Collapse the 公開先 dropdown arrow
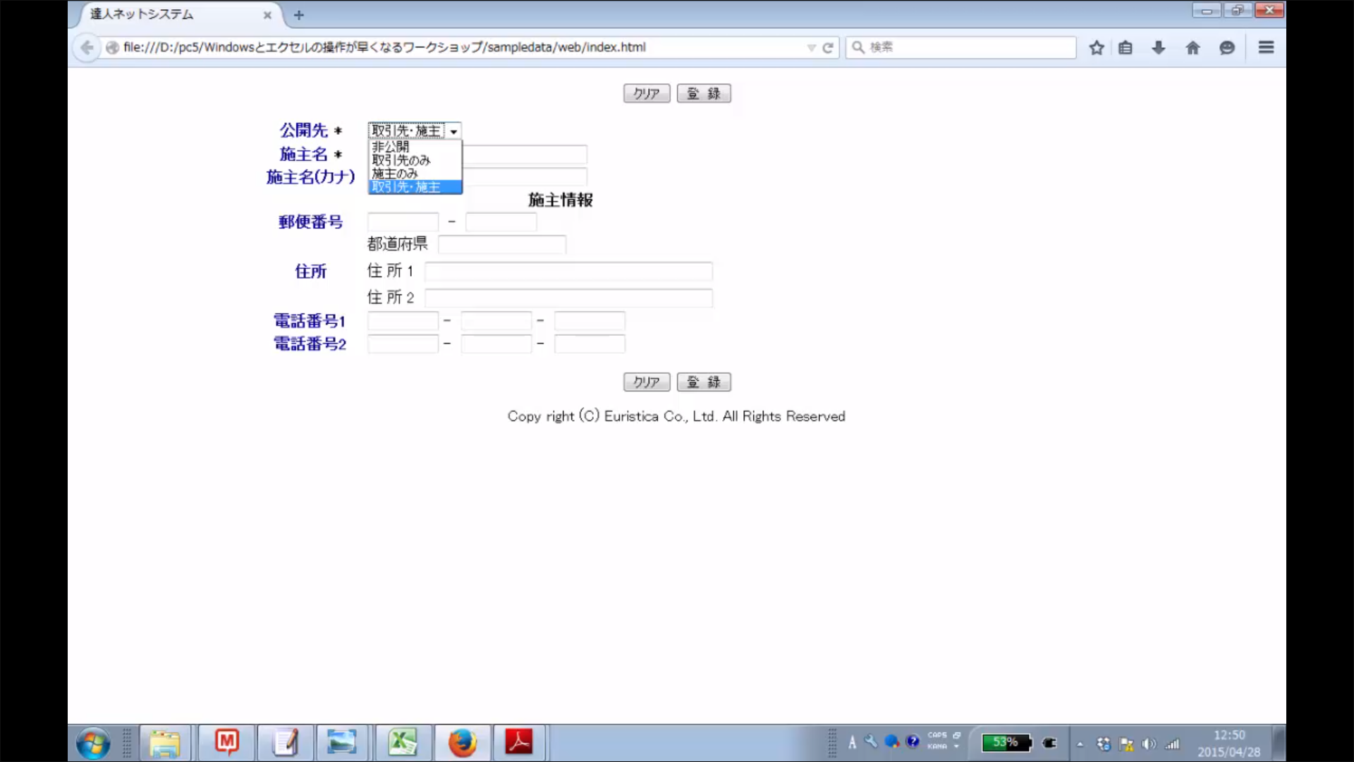The width and height of the screenshot is (1354, 762). [x=453, y=131]
